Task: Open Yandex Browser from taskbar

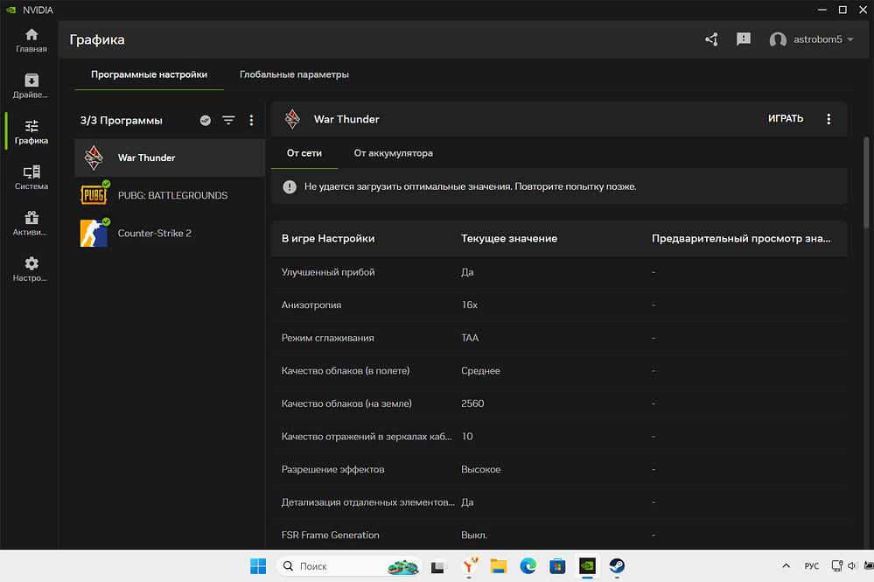Action: click(469, 566)
